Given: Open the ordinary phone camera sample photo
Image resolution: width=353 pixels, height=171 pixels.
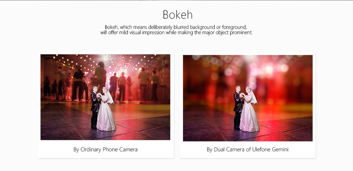Looking at the screenshot, I should coord(105,97).
